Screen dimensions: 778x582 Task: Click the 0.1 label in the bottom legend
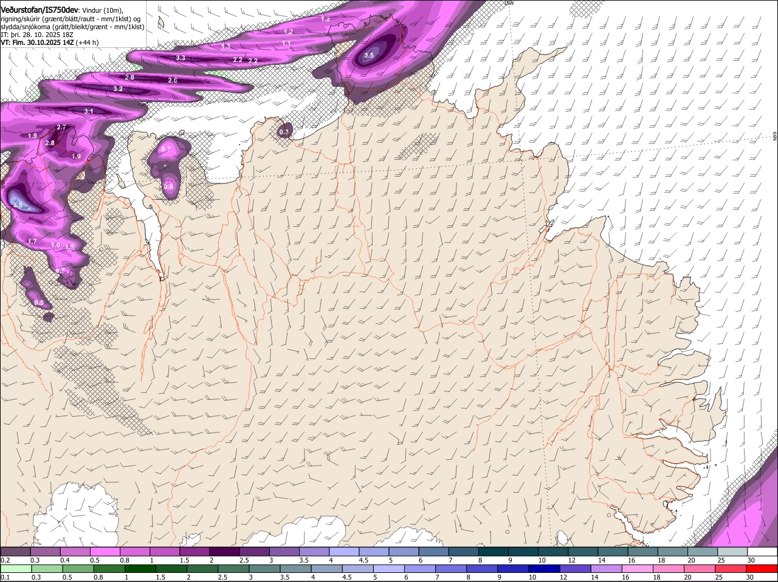[x=5, y=577]
